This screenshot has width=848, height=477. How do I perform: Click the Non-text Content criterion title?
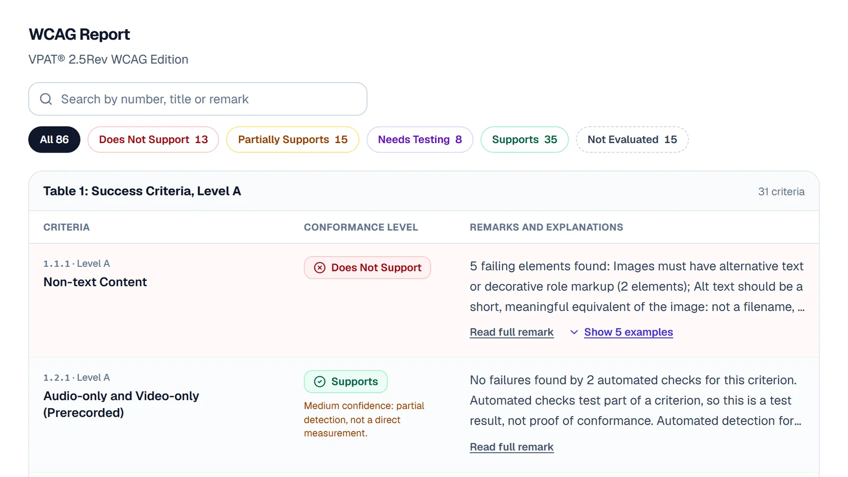coord(95,282)
